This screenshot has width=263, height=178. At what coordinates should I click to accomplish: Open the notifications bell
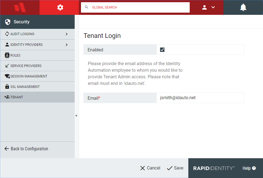coord(243,7)
